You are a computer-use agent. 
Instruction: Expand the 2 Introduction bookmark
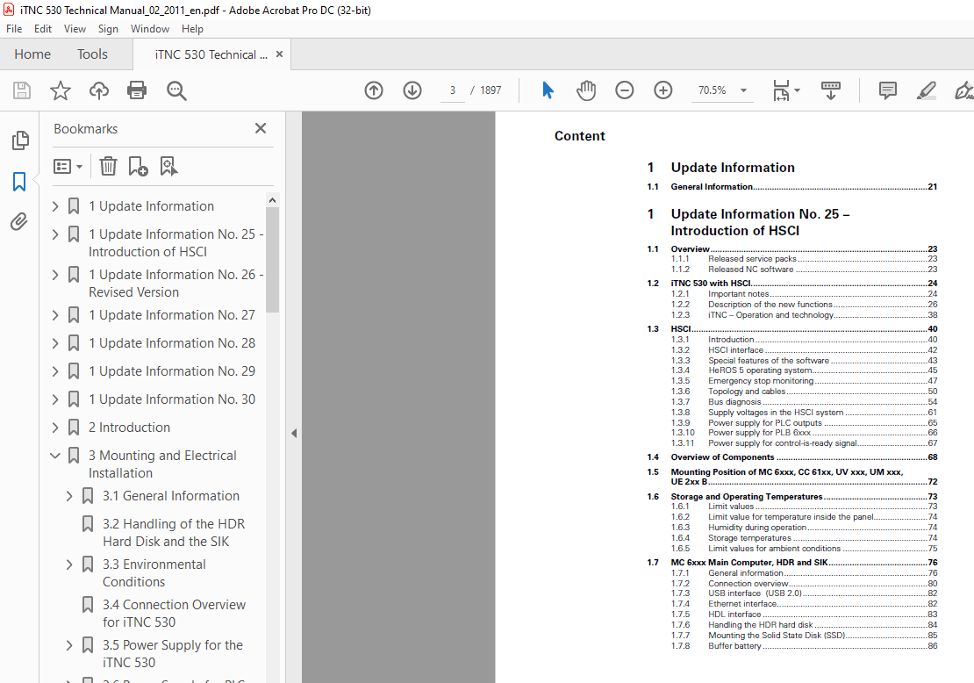(55, 428)
